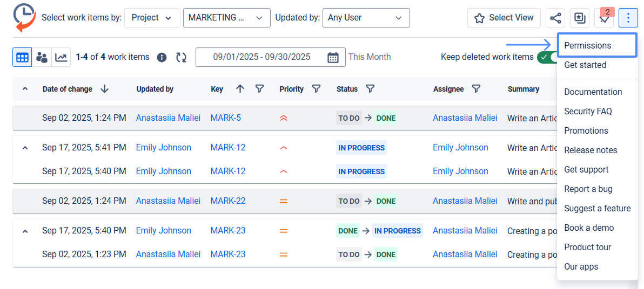Click the info icon beside work items count
Viewport: 644px width, 289px height.
click(x=162, y=57)
